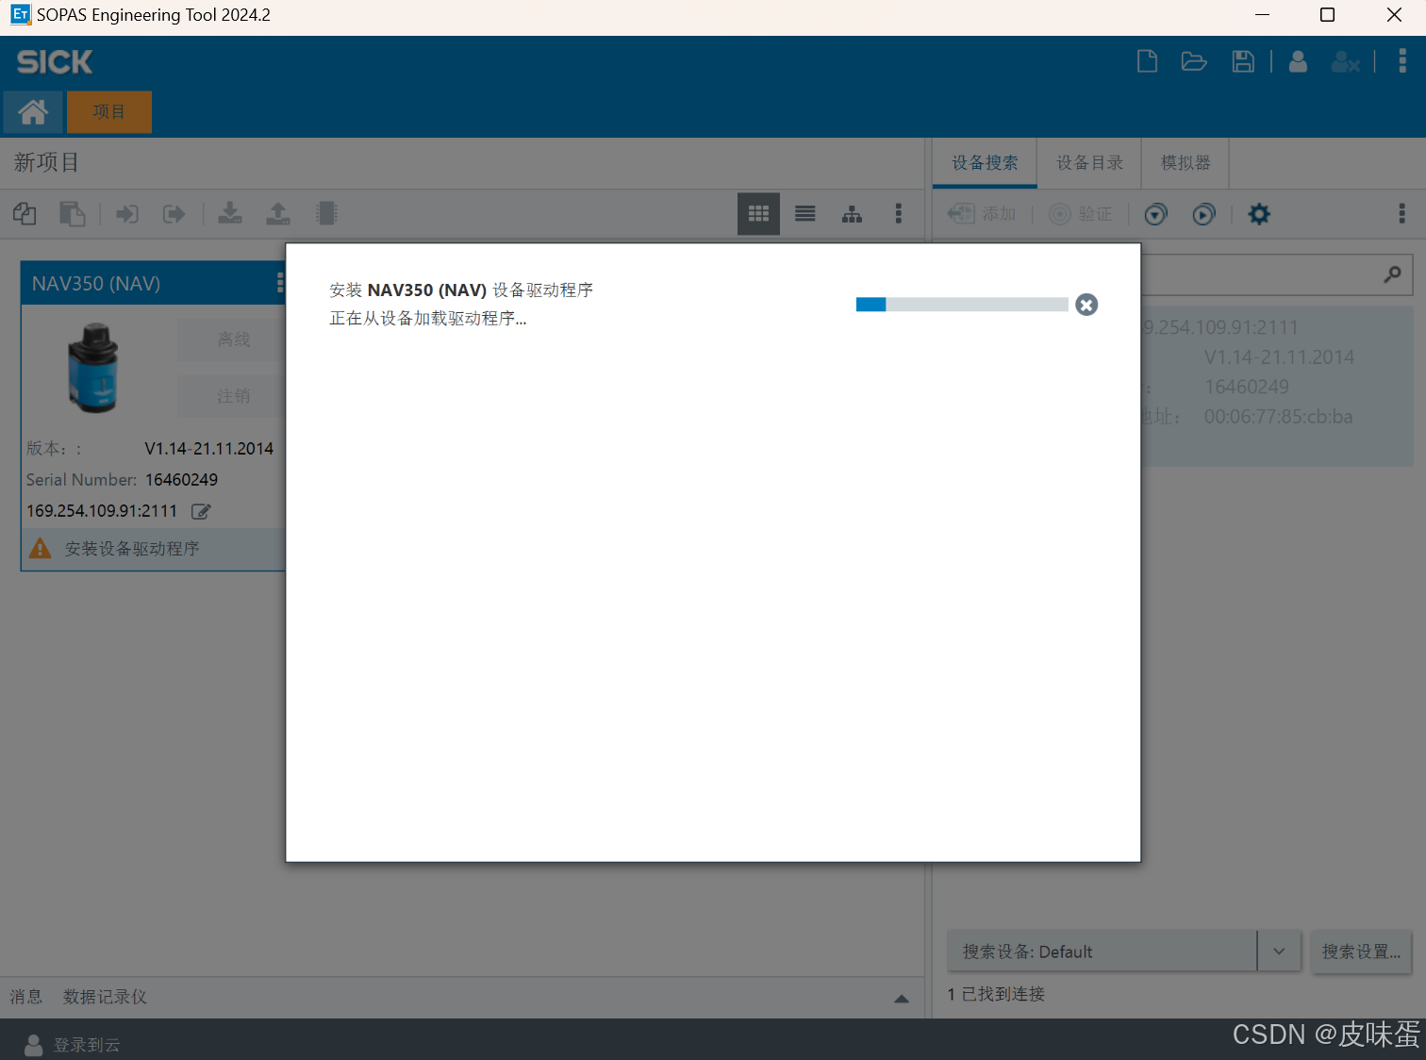Click the upload parameters to device icon
The image size is (1426, 1060).
[278, 214]
